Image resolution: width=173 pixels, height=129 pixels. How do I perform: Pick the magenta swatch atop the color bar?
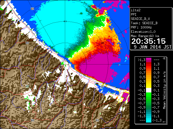(x=149, y=59)
